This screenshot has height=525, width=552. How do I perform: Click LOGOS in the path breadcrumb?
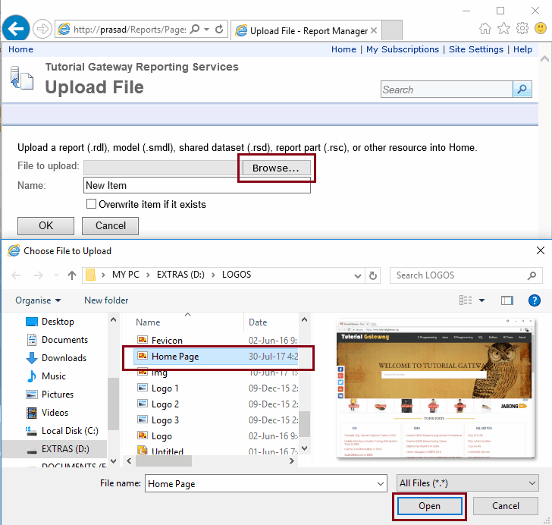237,275
